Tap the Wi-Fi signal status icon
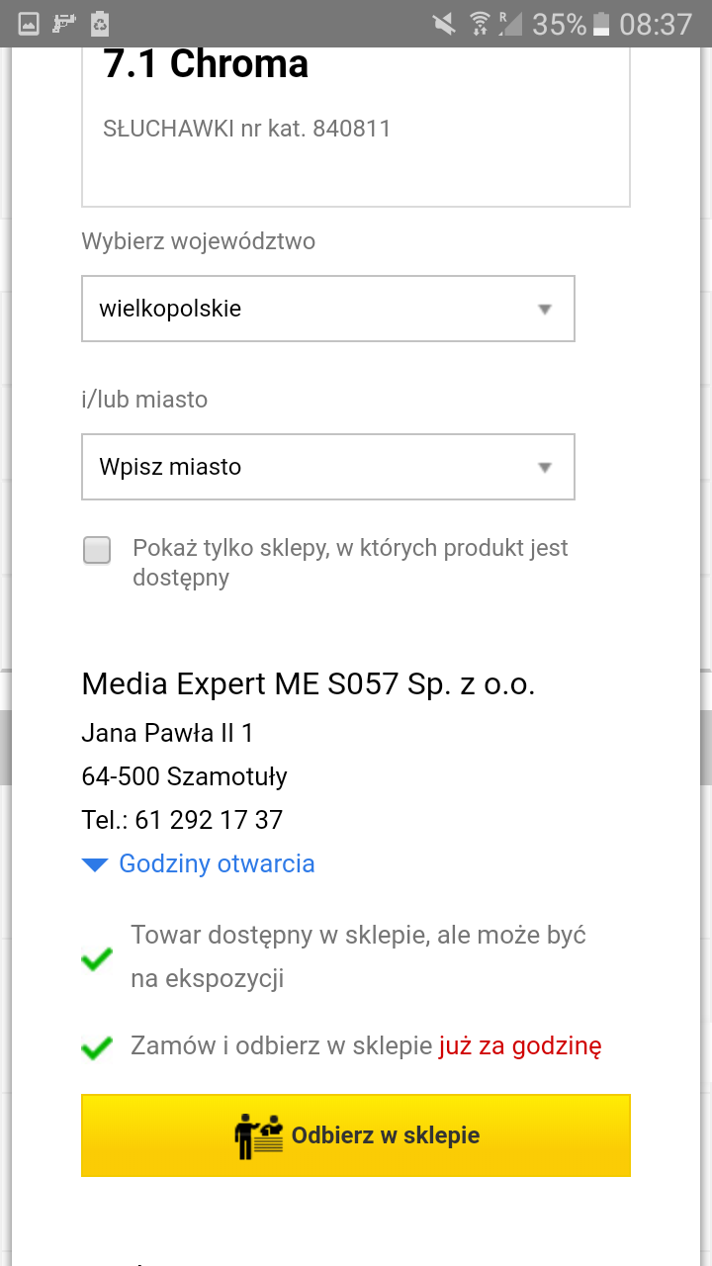 coord(480,23)
